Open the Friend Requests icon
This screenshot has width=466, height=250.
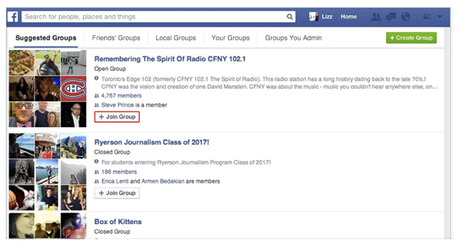coord(376,17)
